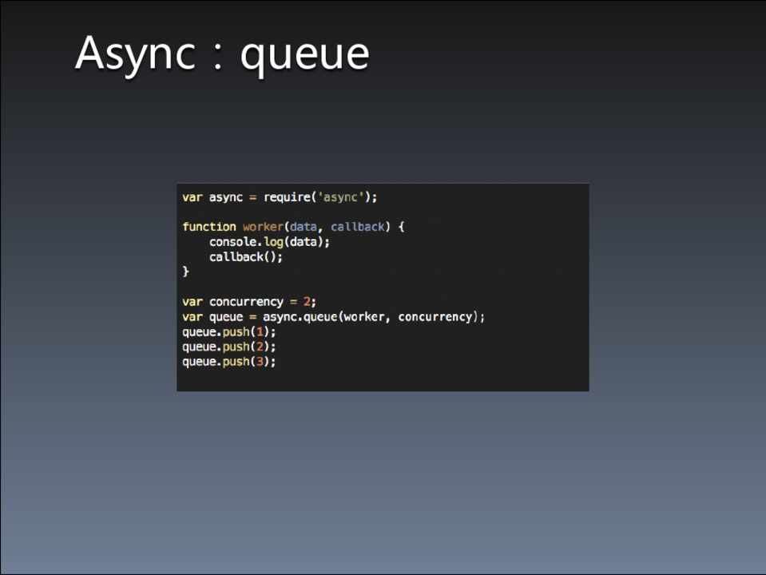This screenshot has height=575, width=766.
Task: Click the "data" parameter in worker's signature
Action: click(303, 227)
